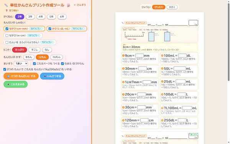Viewport: 230px width, 144px height.
Task: Toggle 2つの たんいで こたえる checkbox
Action: click(x=5, y=70)
